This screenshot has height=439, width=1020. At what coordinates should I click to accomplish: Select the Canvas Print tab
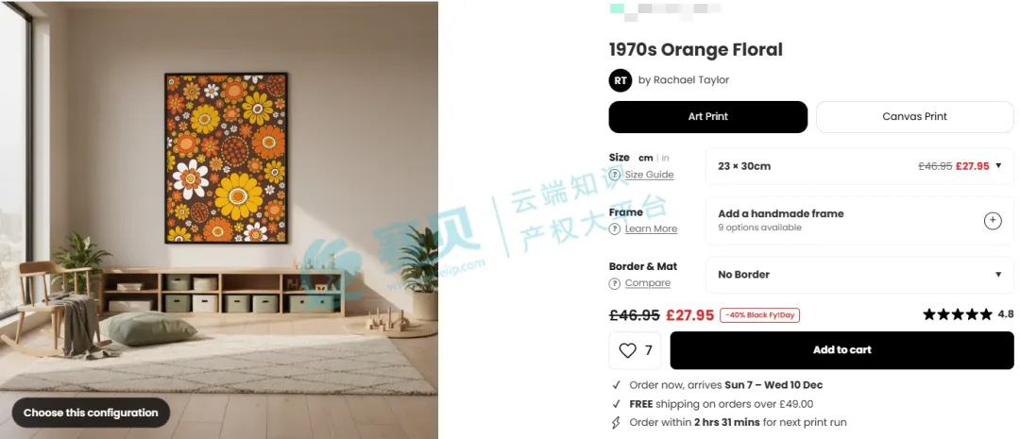914,117
